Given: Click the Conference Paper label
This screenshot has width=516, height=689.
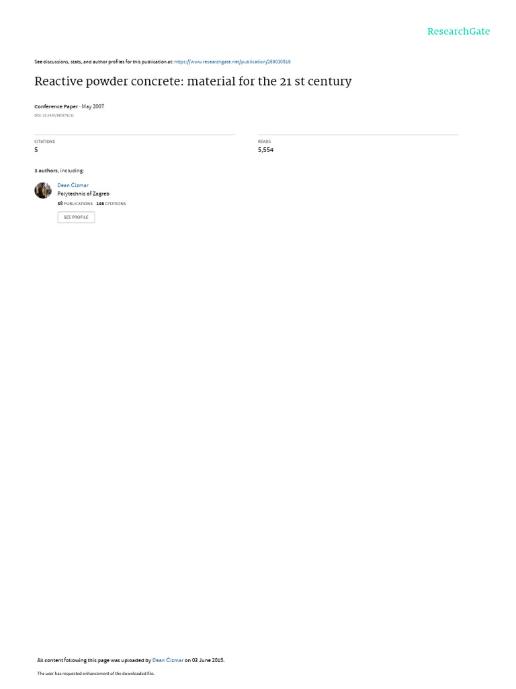Looking at the screenshot, I should (56, 107).
